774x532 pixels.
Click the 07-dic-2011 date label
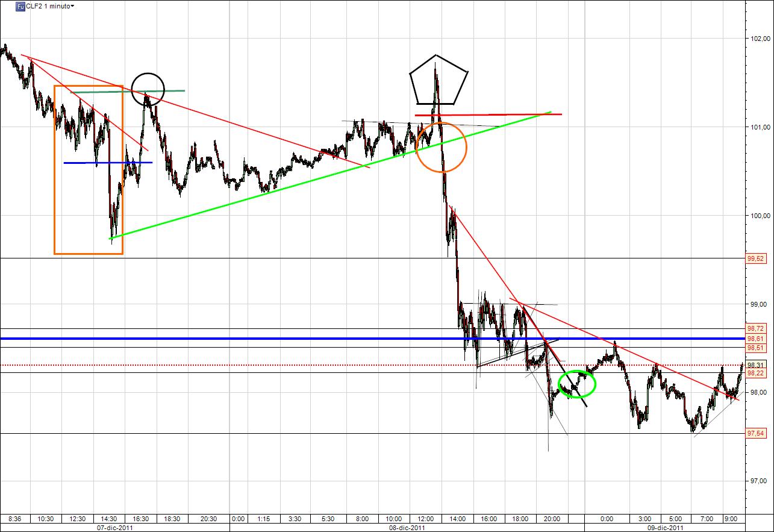[x=115, y=527]
